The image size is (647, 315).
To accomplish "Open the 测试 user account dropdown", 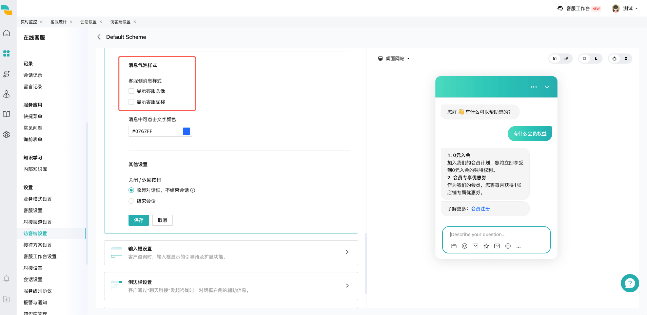I will click(x=625, y=8).
